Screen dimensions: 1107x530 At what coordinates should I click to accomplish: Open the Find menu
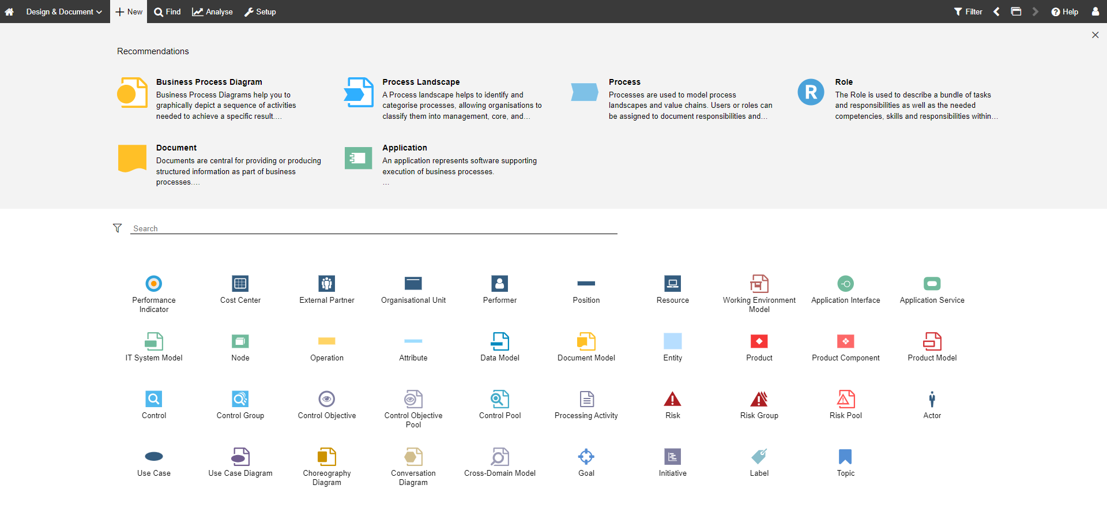click(167, 12)
